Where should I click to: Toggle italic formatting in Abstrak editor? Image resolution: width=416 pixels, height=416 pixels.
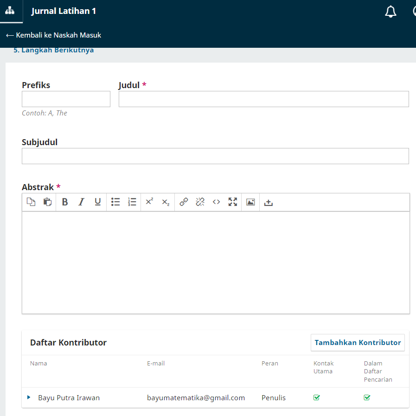81,202
